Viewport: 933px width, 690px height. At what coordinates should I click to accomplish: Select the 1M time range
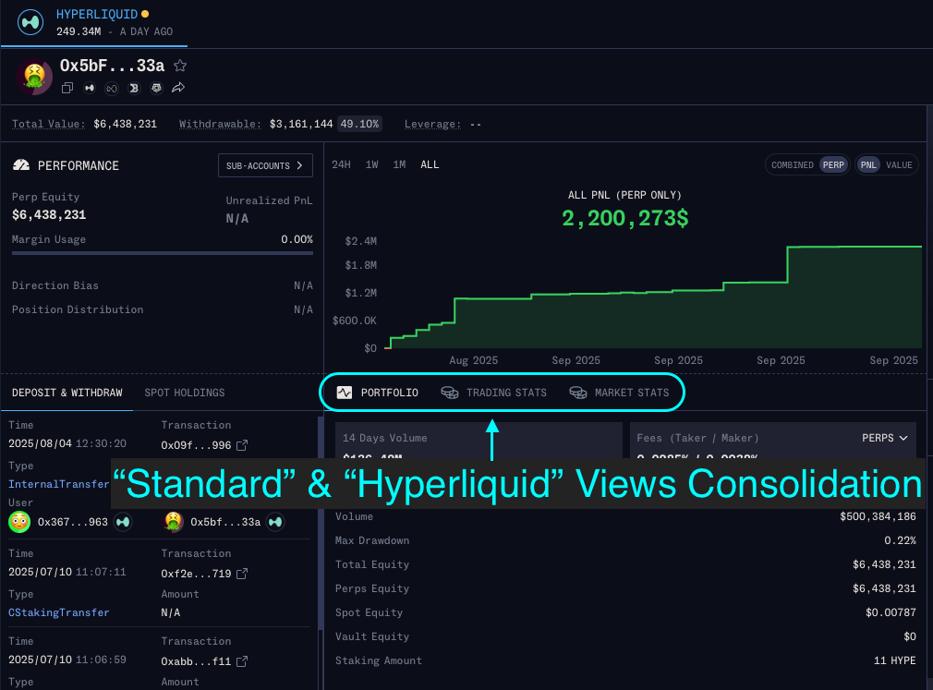(x=399, y=164)
